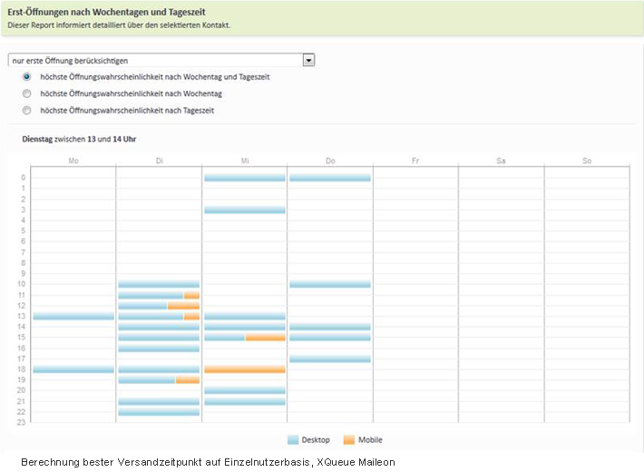Click the 'Sa' column header

tap(501, 161)
